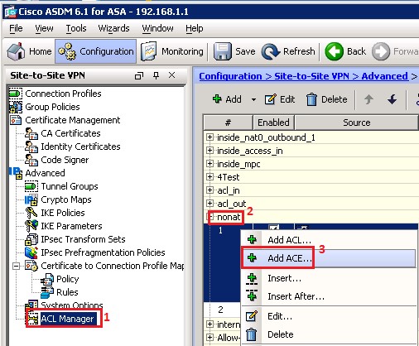Expand the inside_access_in ACL
The image size is (419, 346).
coord(210,151)
